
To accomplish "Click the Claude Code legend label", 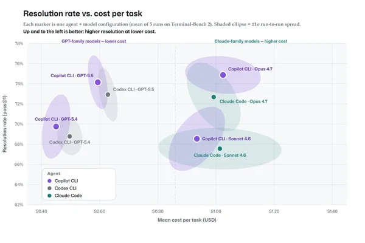I will (68, 196).
